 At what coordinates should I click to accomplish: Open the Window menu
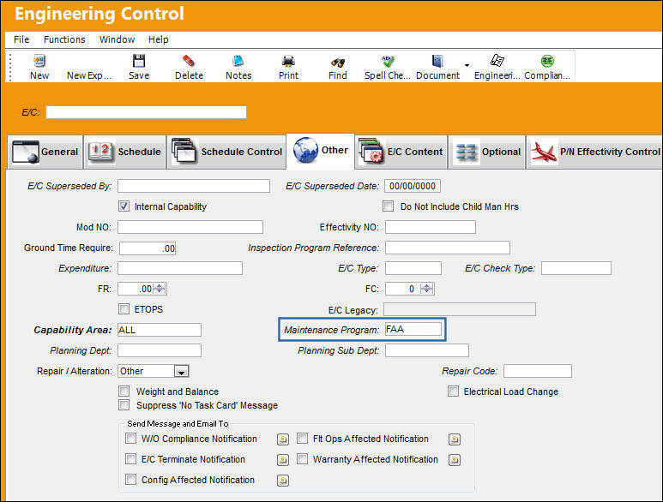pos(117,39)
